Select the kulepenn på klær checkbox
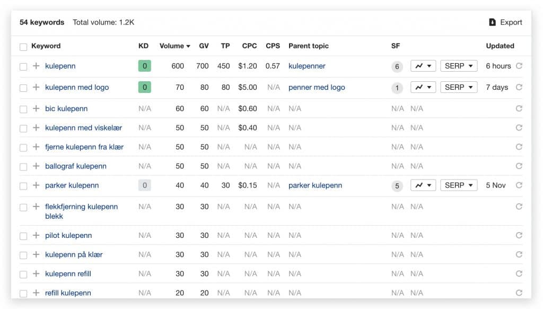 click(23, 255)
